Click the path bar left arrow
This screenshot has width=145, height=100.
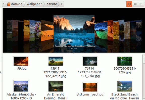coord(4,4)
